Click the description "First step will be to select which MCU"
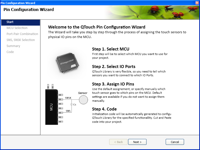Viewport: 200px width, 150px height. coord(130,56)
